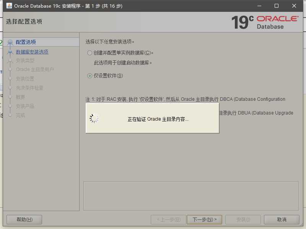Click the disabled 上一步(B) button
Screen dimensions: 306x229
(168, 220)
